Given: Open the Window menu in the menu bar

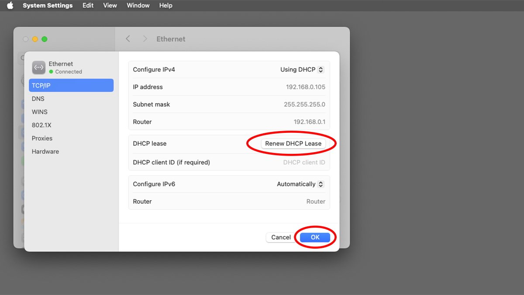Looking at the screenshot, I should (138, 5).
